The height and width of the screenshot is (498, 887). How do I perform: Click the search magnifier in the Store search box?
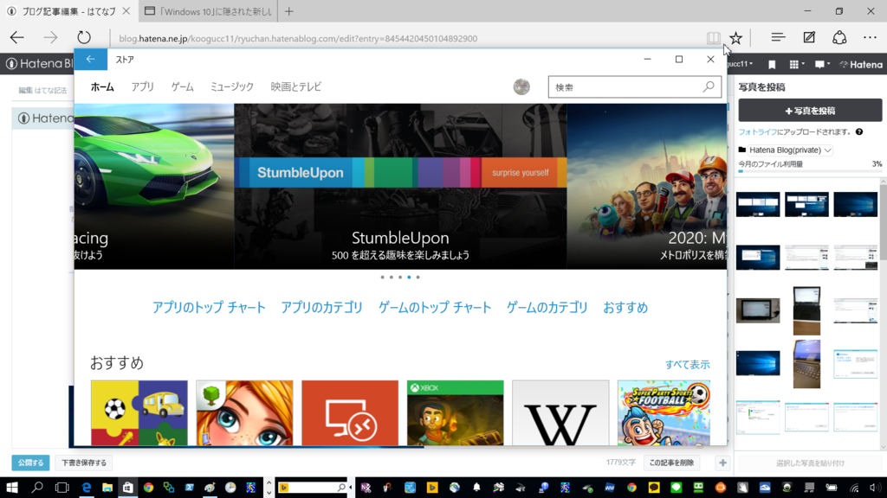710,86
